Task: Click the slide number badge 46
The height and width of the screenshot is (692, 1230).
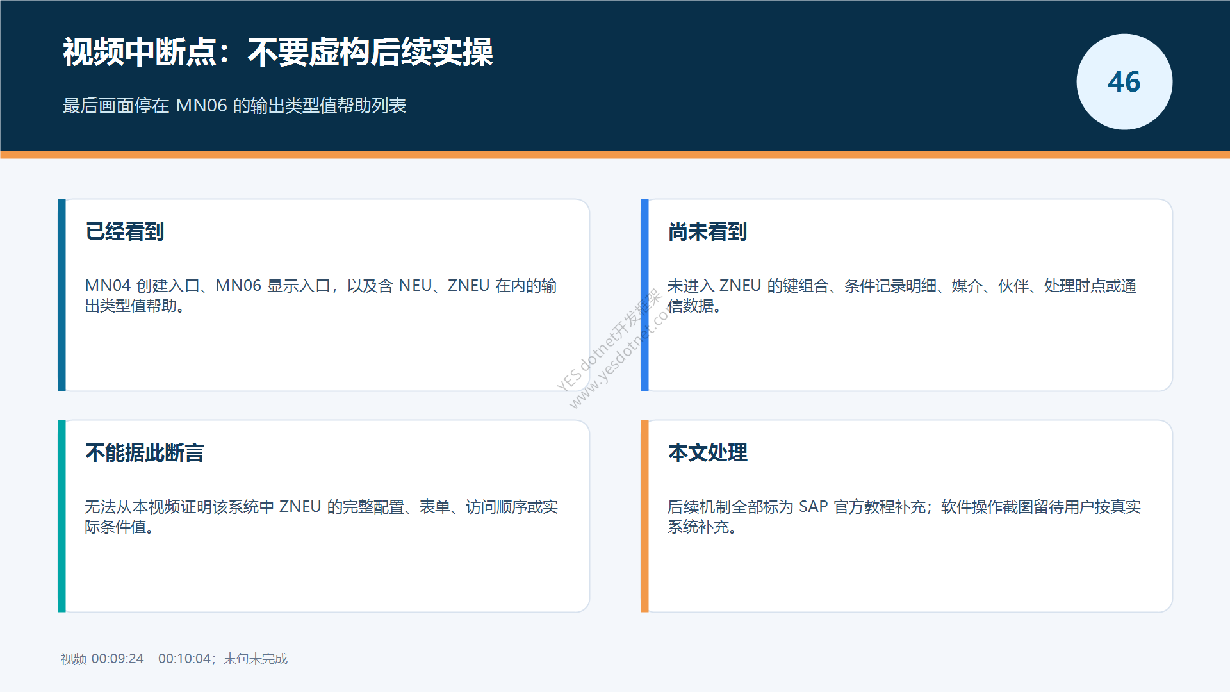Action: tap(1124, 82)
